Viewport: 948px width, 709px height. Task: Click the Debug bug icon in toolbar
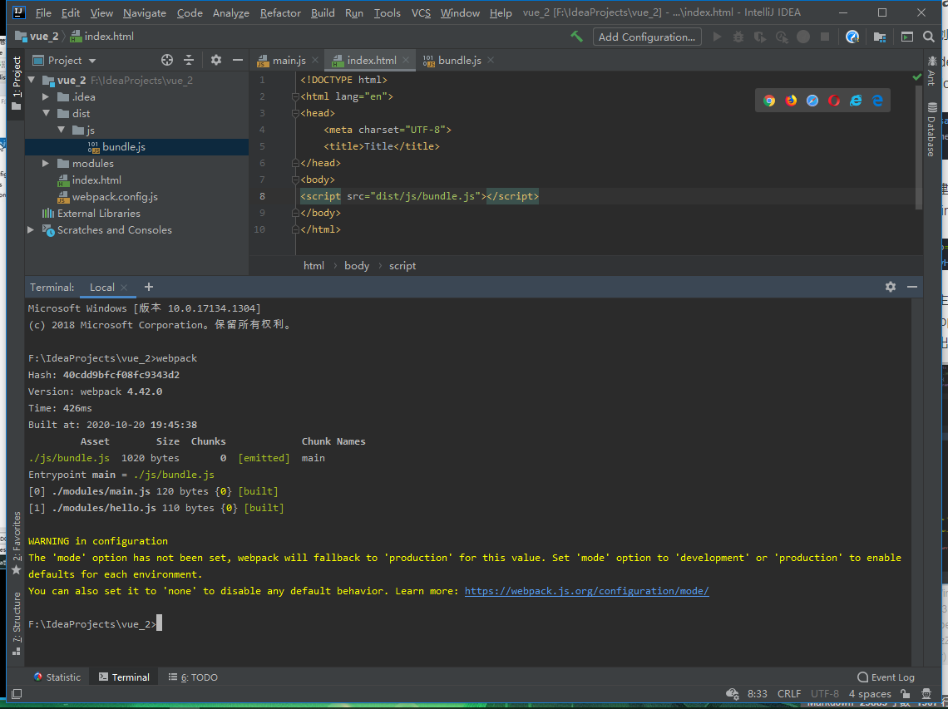click(x=738, y=37)
